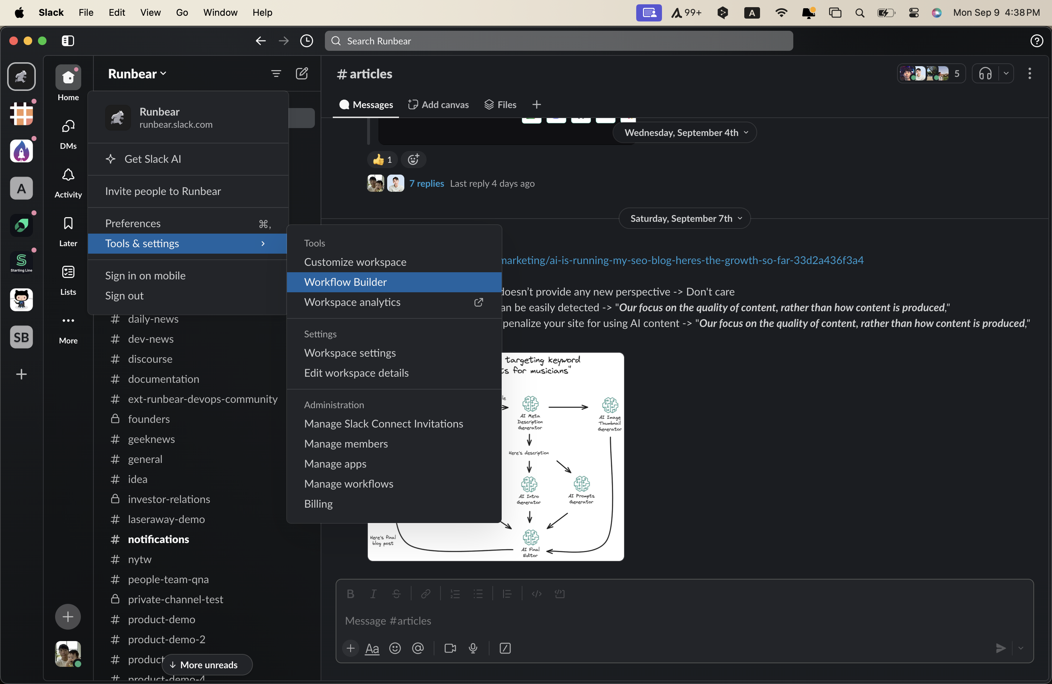This screenshot has width=1052, height=684.
Task: Open the 7 replies thread link
Action: click(x=427, y=184)
